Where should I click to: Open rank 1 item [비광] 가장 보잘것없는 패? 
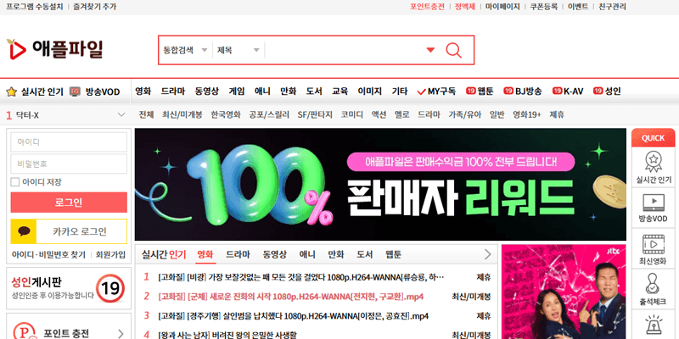(x=301, y=277)
